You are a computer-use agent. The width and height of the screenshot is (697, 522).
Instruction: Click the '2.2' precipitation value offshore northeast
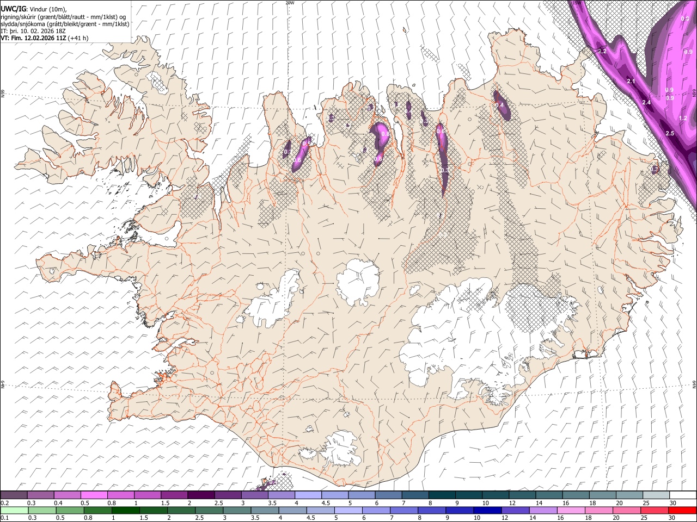(602, 51)
